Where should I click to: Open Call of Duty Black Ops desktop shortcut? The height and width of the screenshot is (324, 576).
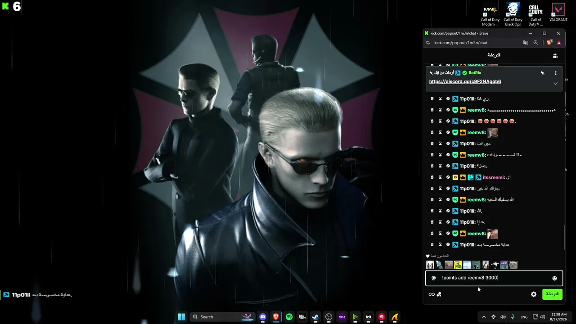[x=513, y=14]
